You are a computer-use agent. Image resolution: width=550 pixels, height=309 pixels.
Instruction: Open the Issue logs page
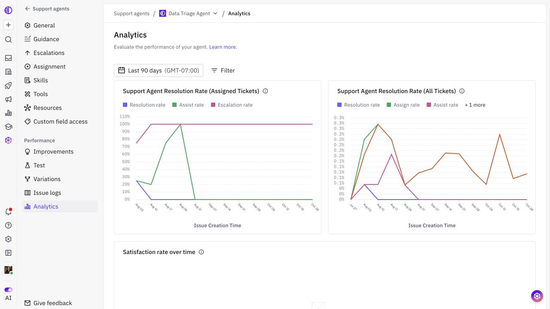(60, 193)
